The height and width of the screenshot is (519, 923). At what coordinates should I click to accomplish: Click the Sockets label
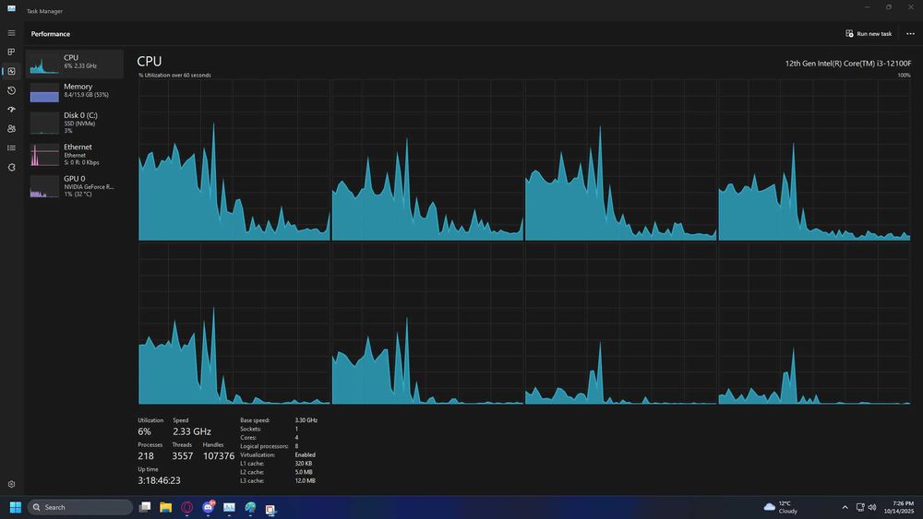tap(251, 429)
